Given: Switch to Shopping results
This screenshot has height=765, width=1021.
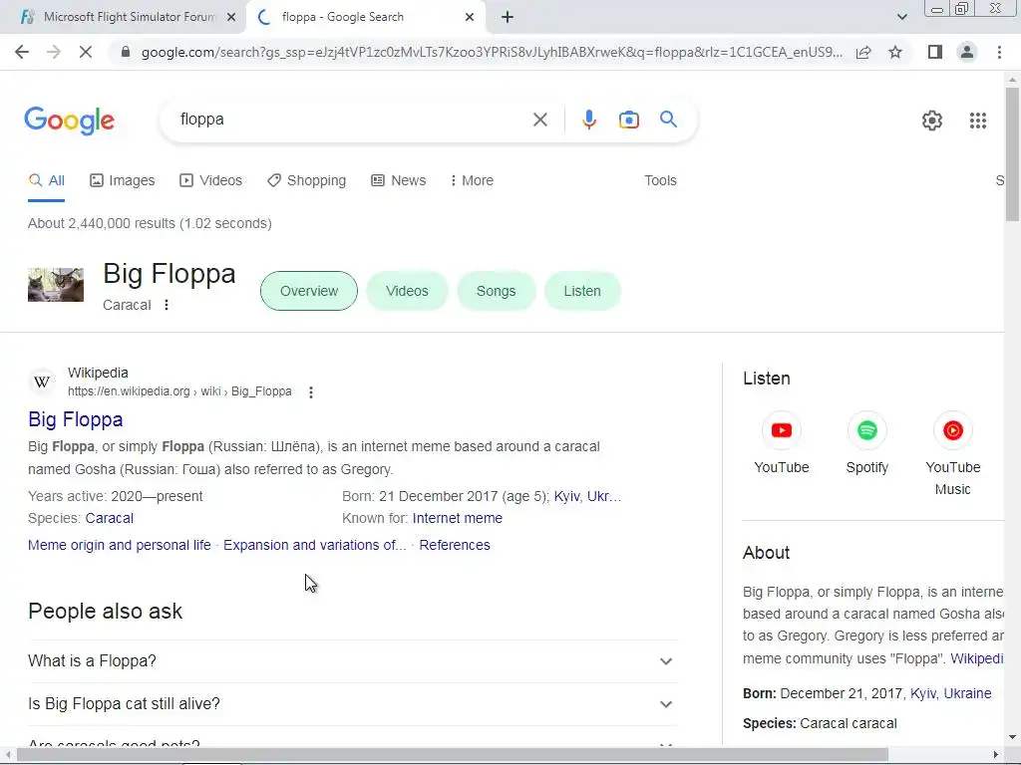Looking at the screenshot, I should (306, 181).
